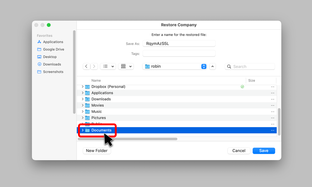312x187 pixels.
Task: Select the Dropbox (Personal) folder
Action: coord(177,87)
